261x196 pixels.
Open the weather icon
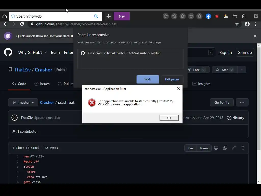226,16
